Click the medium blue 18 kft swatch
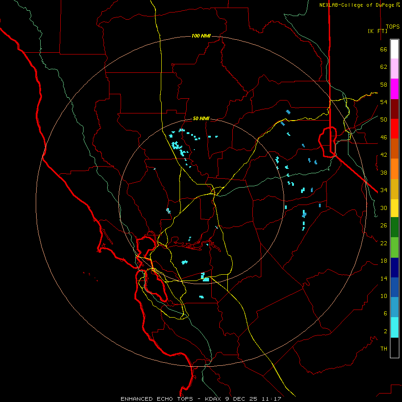This screenshot has width=402, height=402. pos(394,287)
